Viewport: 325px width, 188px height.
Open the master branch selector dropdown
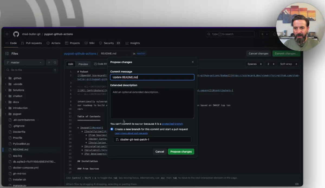pos(24,62)
